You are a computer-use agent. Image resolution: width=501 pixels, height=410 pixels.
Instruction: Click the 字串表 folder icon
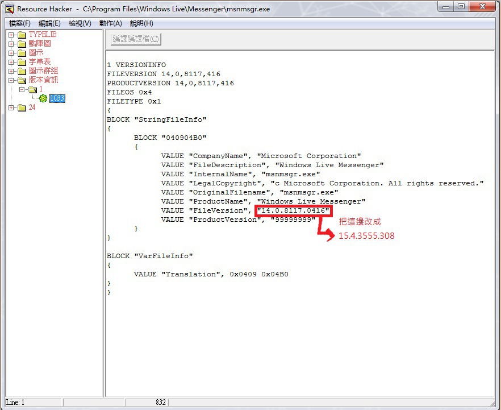22,62
